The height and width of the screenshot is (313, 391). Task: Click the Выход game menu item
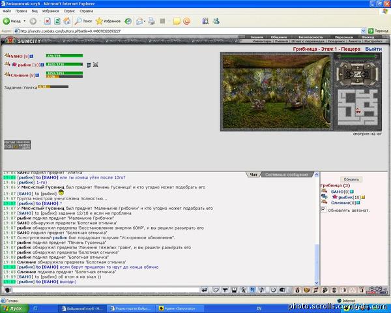click(x=368, y=37)
